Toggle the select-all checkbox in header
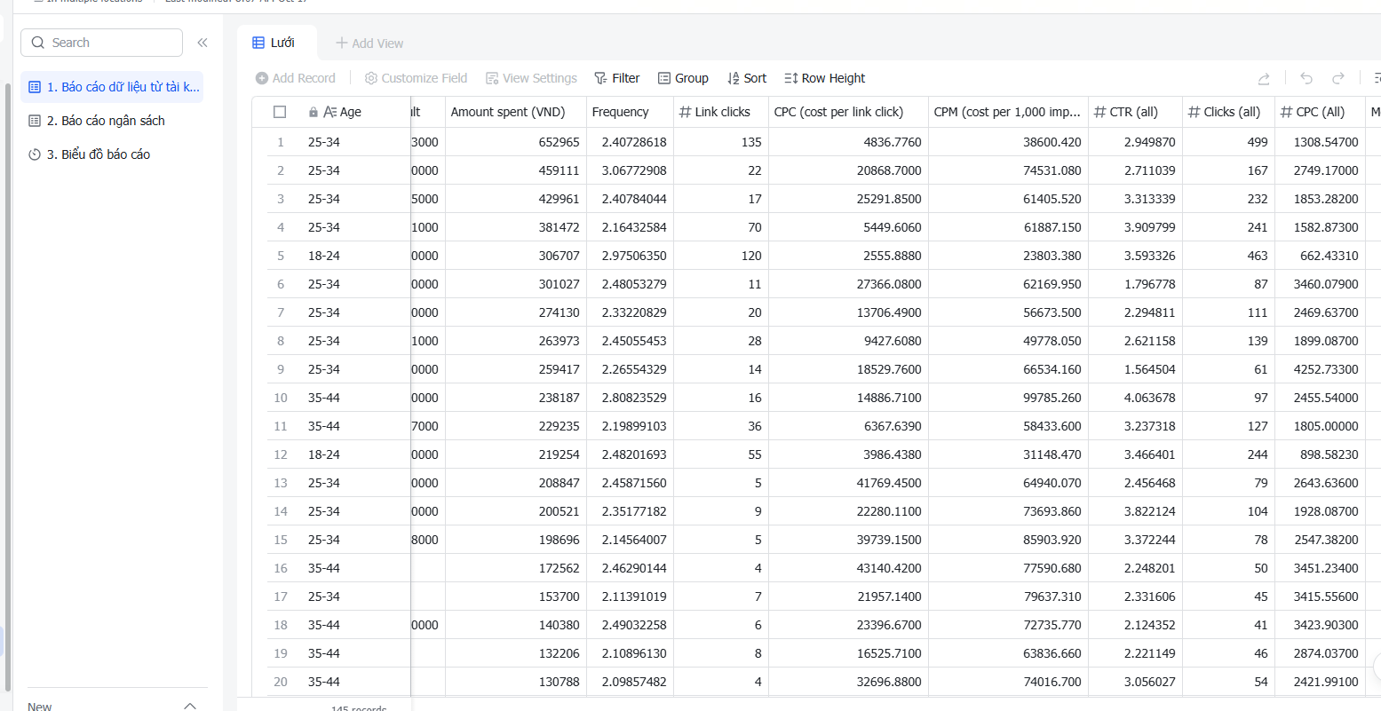The image size is (1381, 711). [x=280, y=112]
